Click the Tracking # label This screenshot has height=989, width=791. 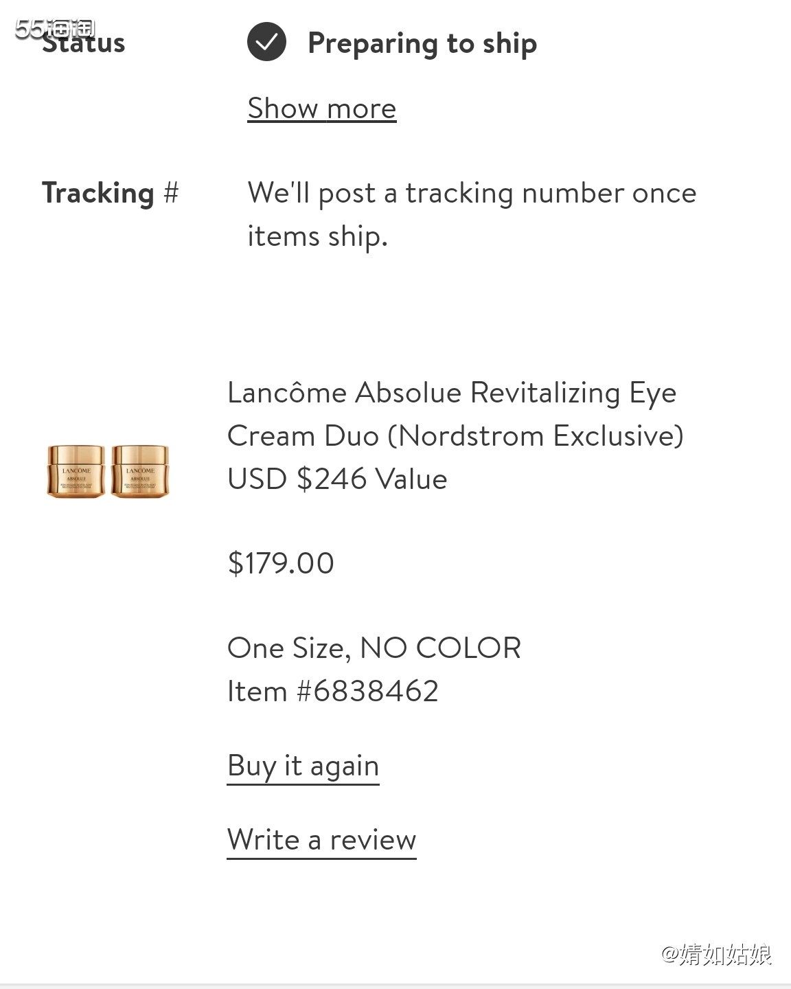[x=111, y=193]
